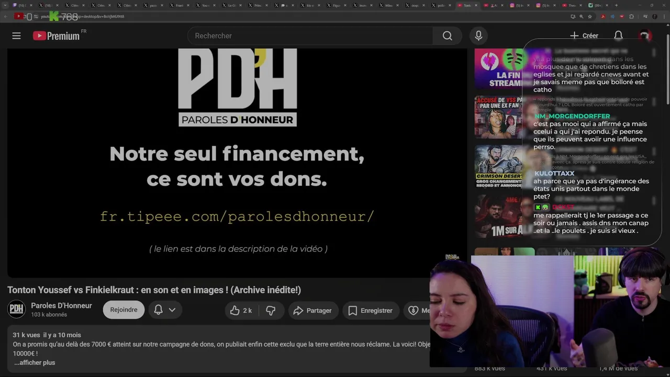Click the '103 k abonnés' subscriber count
Screen dimensions: 670x377
coord(49,315)
